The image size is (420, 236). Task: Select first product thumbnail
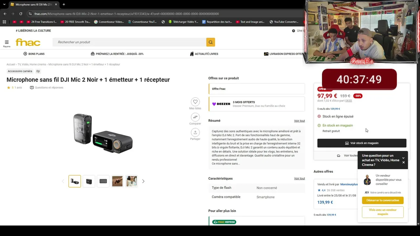point(74,181)
